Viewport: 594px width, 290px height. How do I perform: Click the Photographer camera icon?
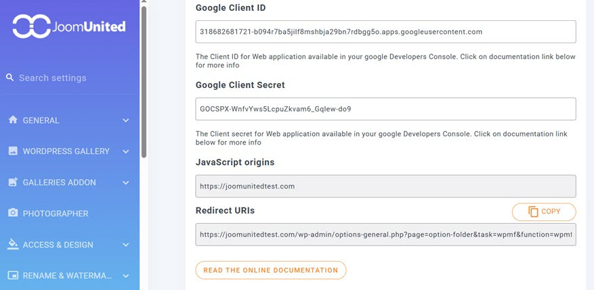point(13,213)
